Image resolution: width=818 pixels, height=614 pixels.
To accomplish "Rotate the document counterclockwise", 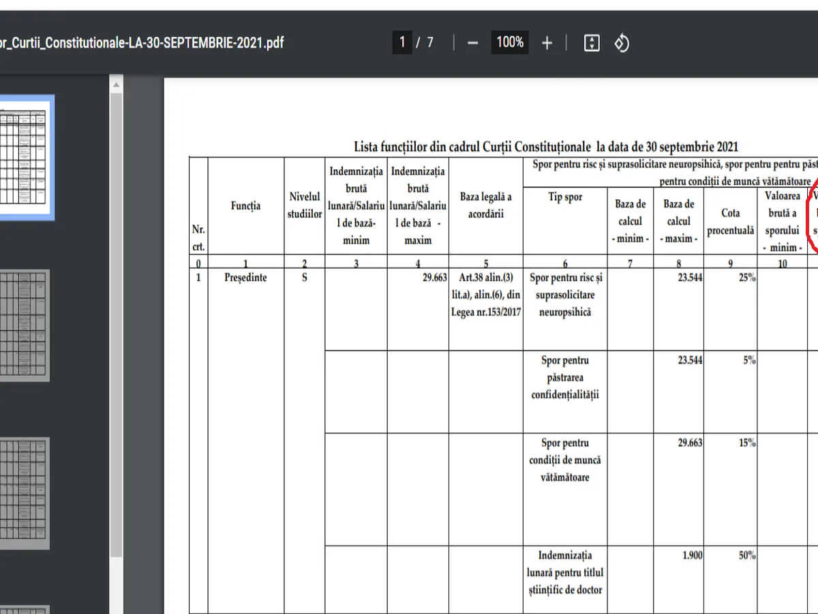I will tap(621, 43).
